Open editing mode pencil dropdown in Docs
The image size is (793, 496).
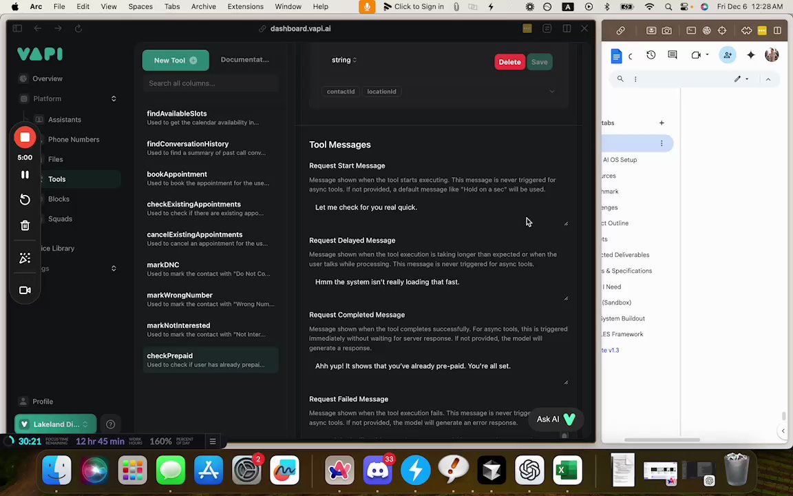(x=741, y=79)
